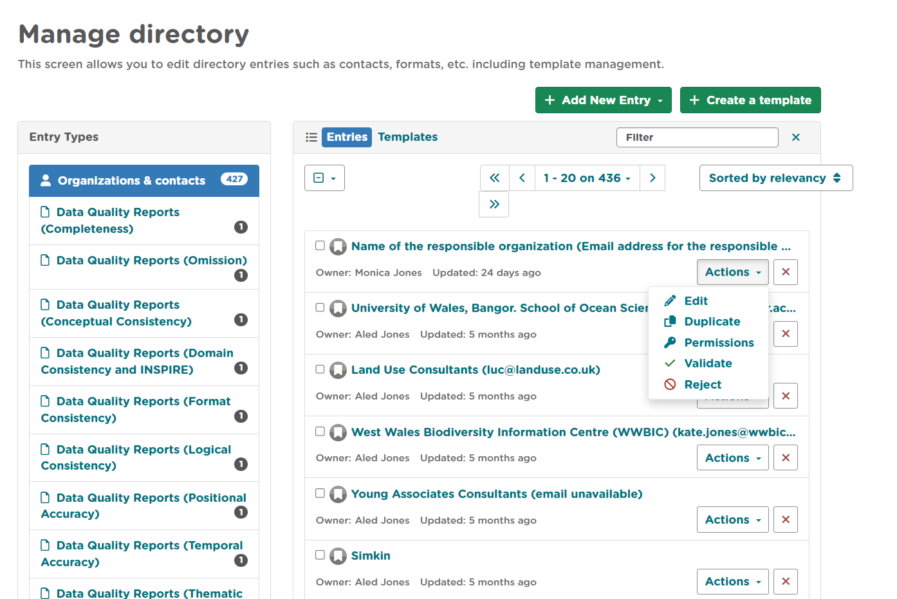Viewport: 897px width, 599px height.
Task: Select Data Quality Reports (Format Consistency)
Action: coord(144,410)
